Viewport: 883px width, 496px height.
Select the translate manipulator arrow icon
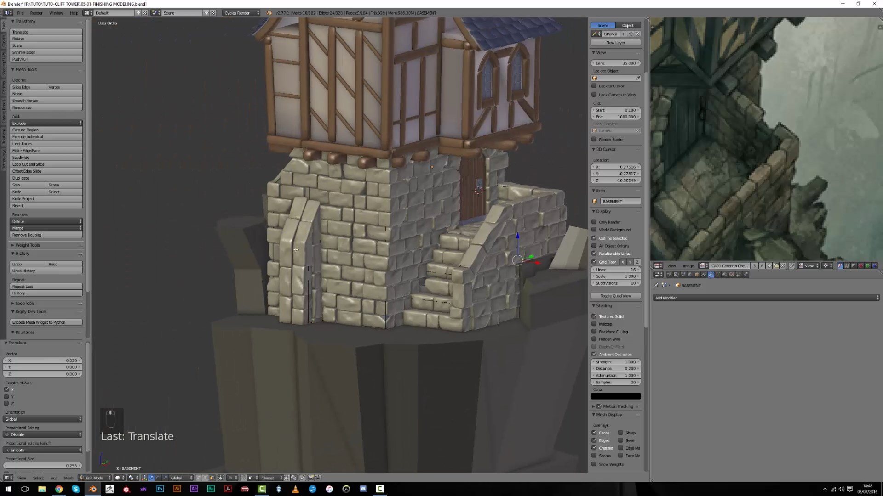click(151, 478)
